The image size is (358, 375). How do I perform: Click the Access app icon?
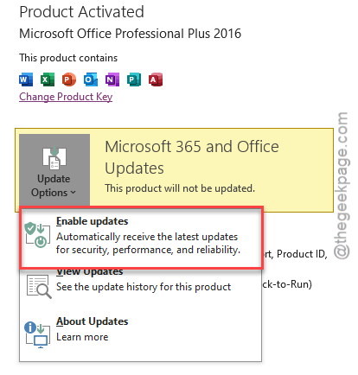click(x=156, y=79)
